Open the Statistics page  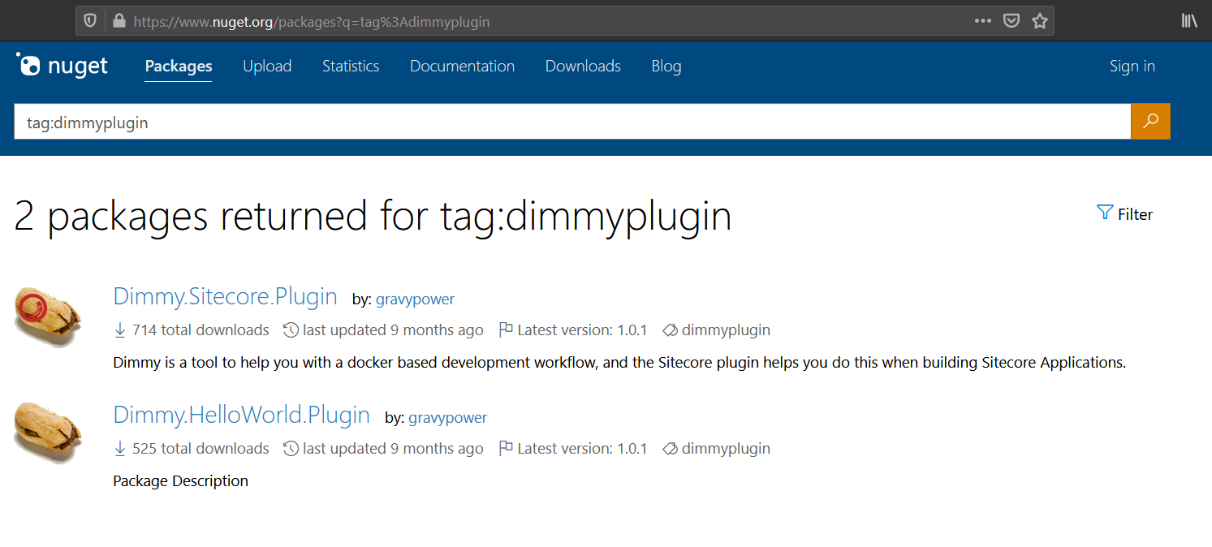pyautogui.click(x=351, y=67)
